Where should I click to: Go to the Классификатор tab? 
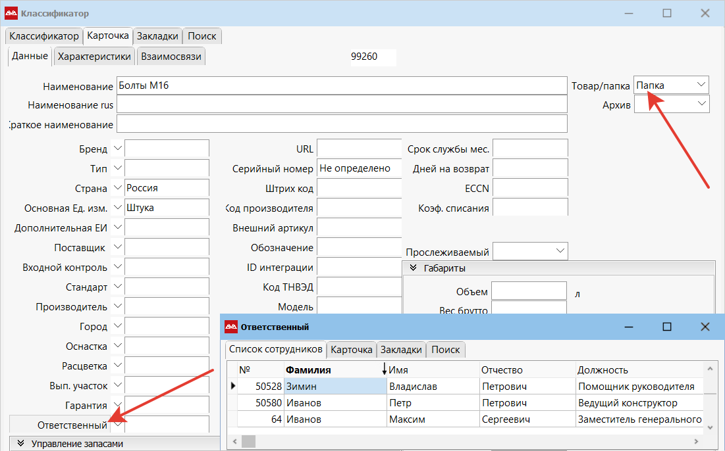pyautogui.click(x=44, y=36)
